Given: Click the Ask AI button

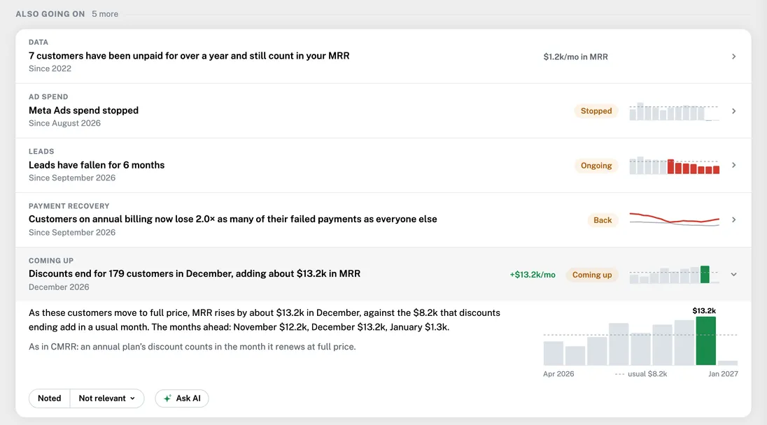Looking at the screenshot, I should click(182, 398).
